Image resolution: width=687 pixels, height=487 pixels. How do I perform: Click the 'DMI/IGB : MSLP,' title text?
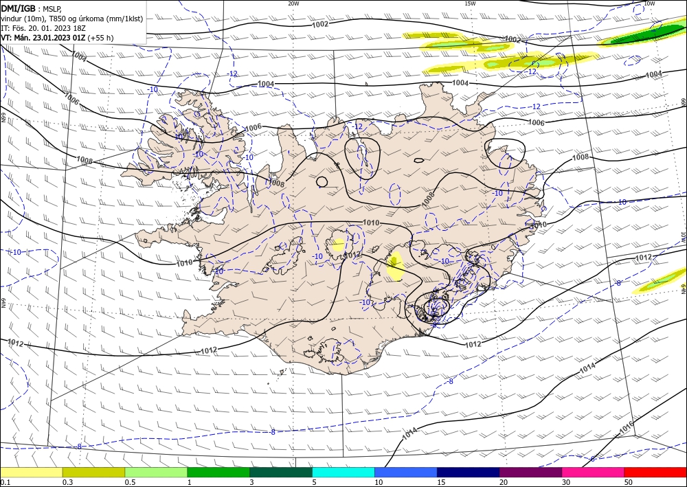point(31,9)
